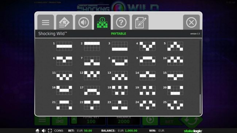Click the dimmed total bet up arrow
Screen dimensions: 237x133
click(74, 121)
